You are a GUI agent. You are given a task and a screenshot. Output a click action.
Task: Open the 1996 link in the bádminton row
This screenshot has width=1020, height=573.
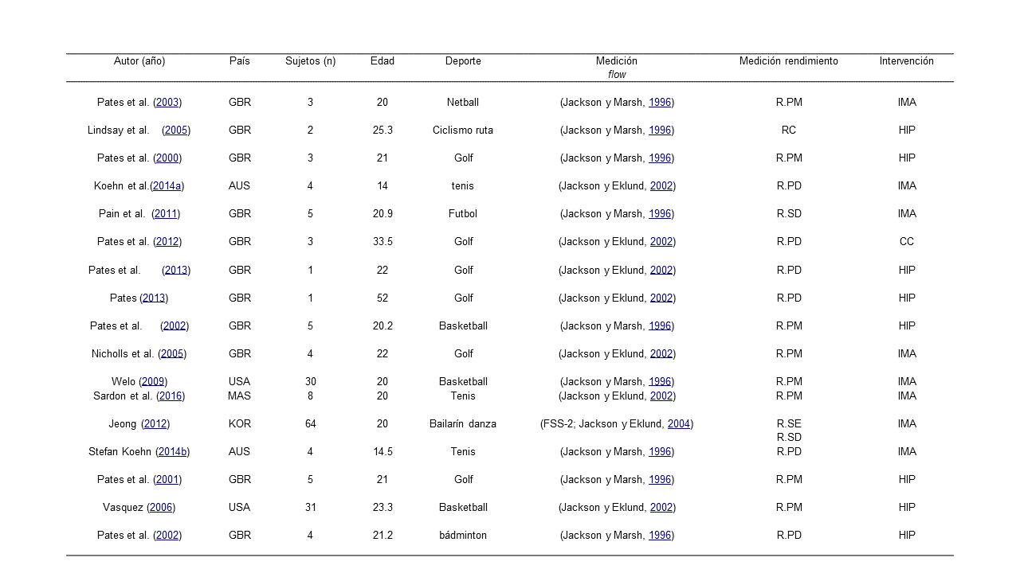point(660,536)
